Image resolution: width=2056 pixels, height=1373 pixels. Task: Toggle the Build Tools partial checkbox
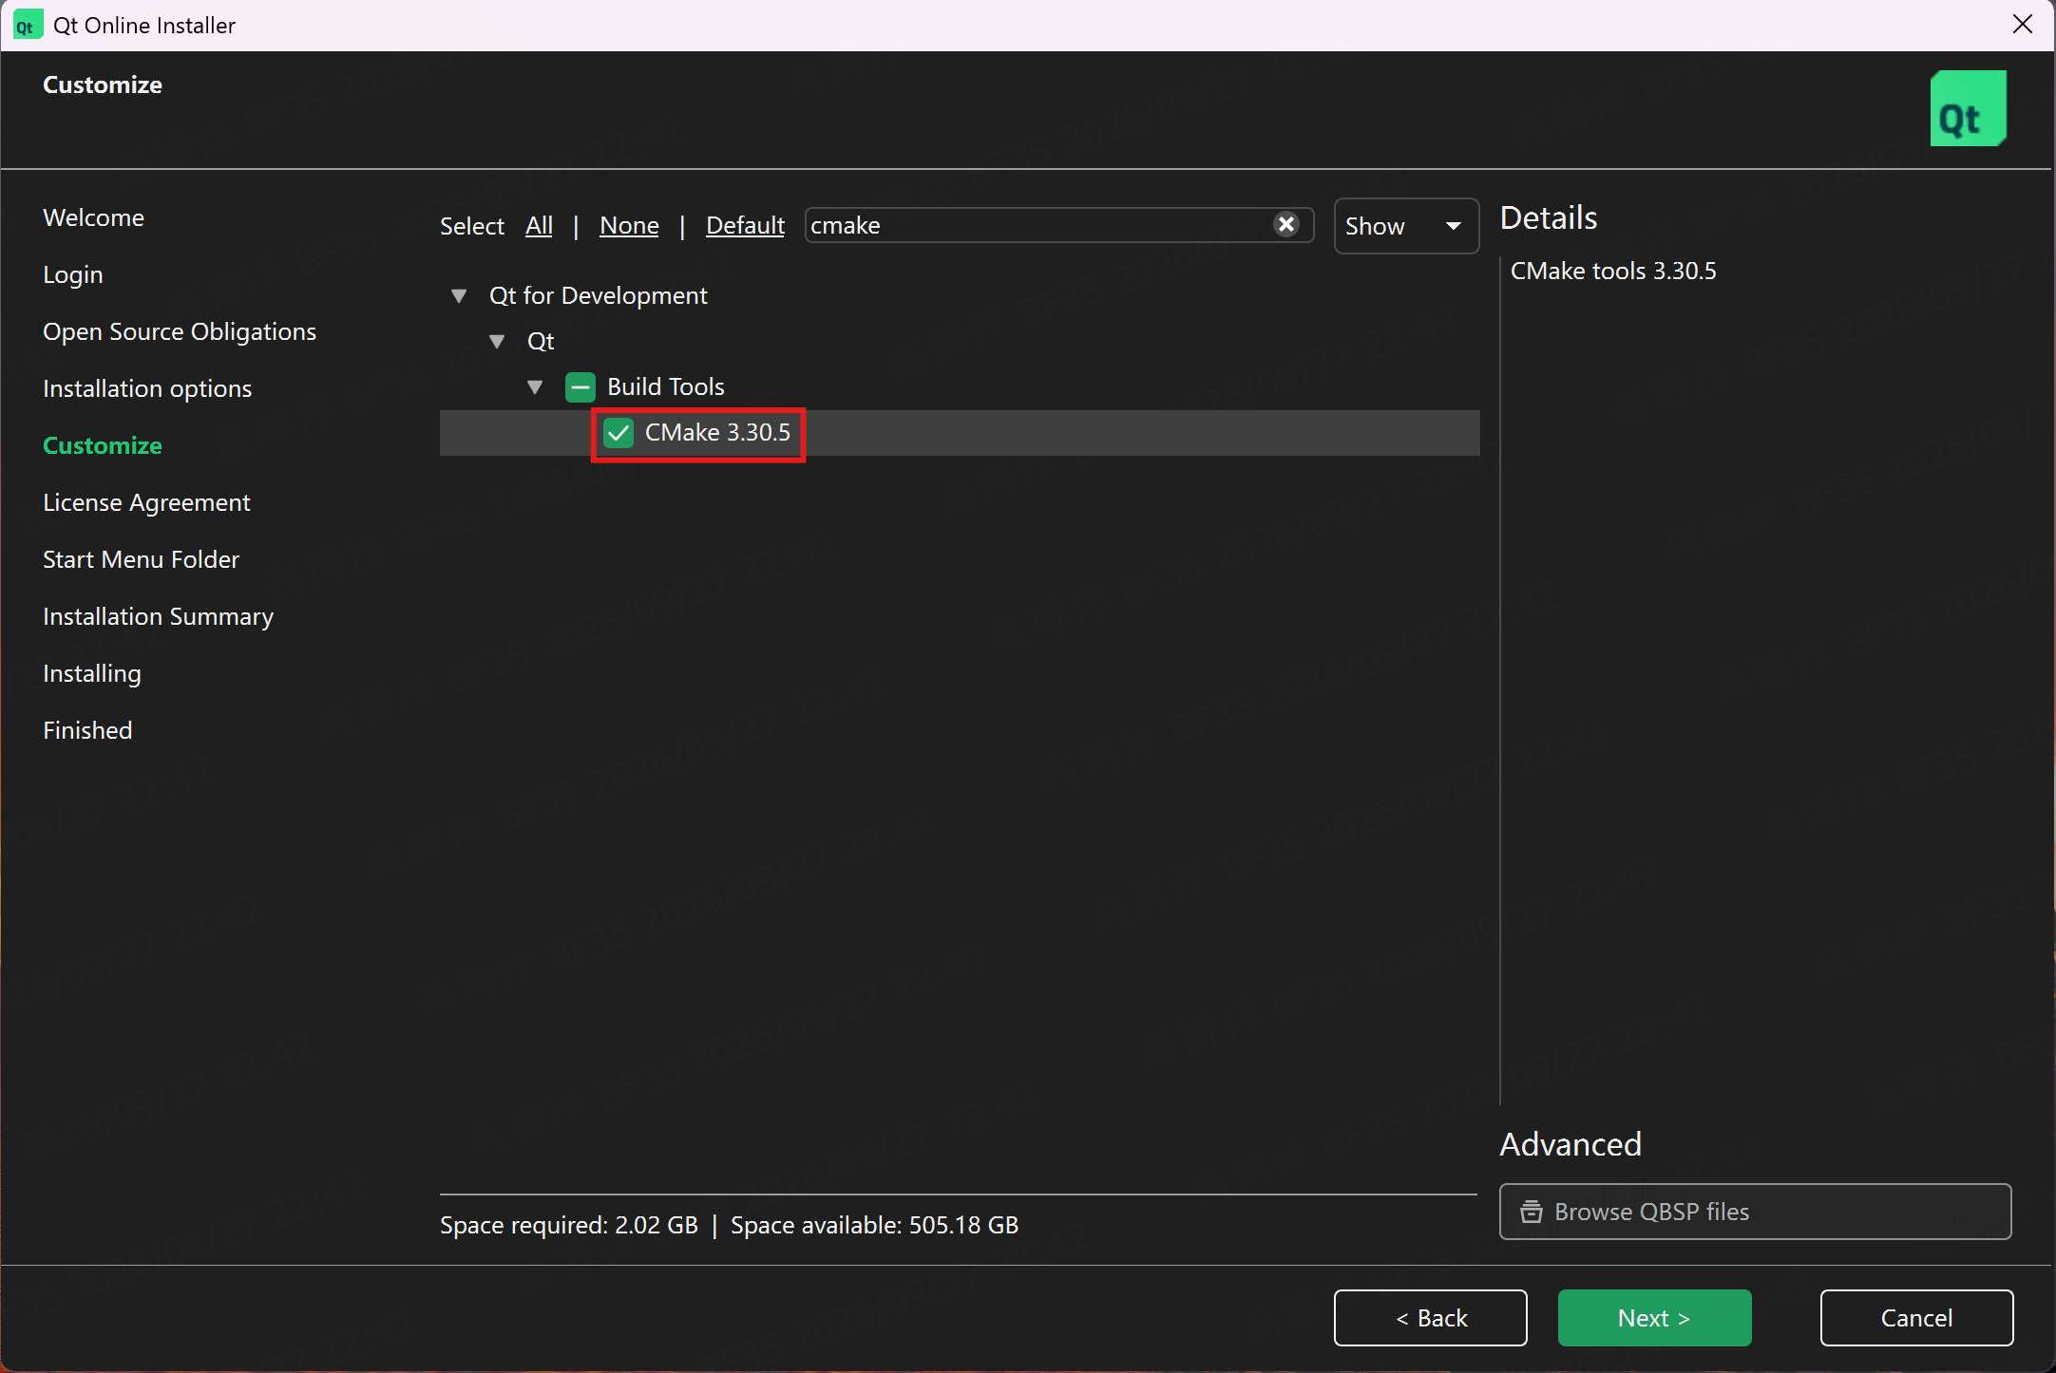pos(580,387)
